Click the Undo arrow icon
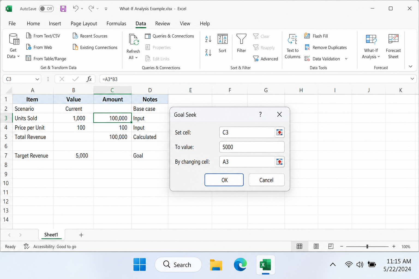419x279 pixels. point(76,9)
